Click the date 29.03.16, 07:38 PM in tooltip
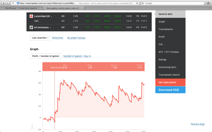The image size is (212, 132). point(59,68)
